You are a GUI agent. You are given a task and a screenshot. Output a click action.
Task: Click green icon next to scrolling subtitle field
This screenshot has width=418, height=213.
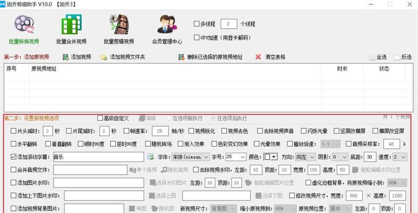point(151,157)
